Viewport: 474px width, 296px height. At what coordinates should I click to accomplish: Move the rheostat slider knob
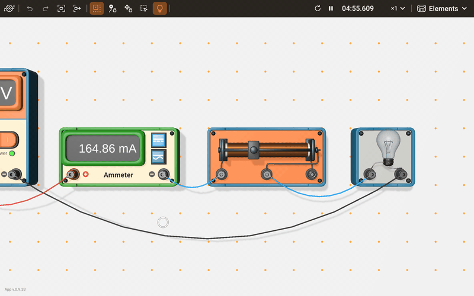(x=254, y=150)
